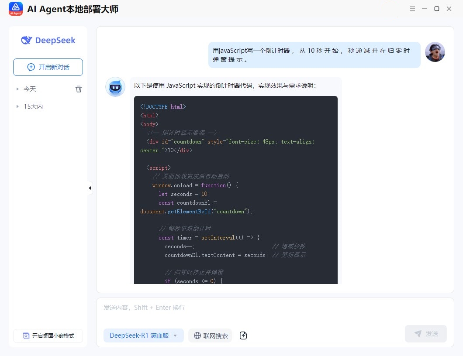This screenshot has height=356, width=463.
Task: Click the <!DOCTYPE html> code line
Action: [163, 106]
